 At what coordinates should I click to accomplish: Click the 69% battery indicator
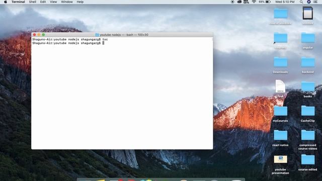tap(265, 2)
